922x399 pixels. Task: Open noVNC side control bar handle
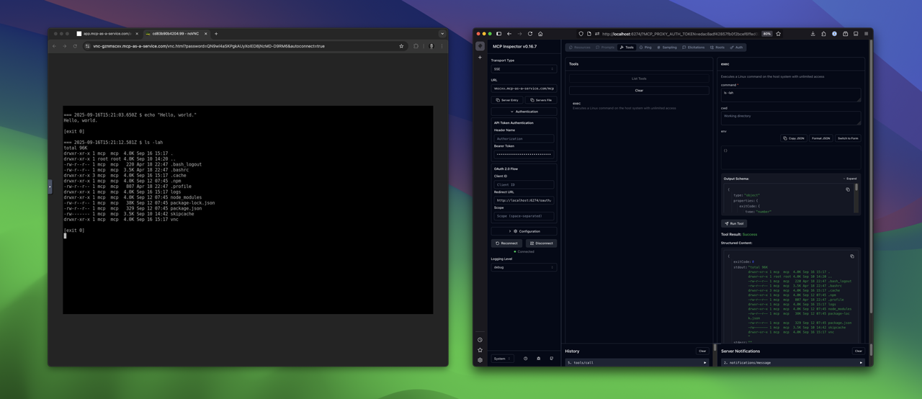click(x=50, y=187)
